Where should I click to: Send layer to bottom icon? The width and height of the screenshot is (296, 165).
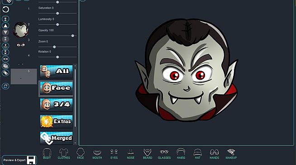coord(5,39)
